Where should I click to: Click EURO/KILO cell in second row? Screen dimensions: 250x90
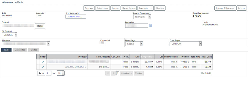pyautogui.click(x=99, y=67)
